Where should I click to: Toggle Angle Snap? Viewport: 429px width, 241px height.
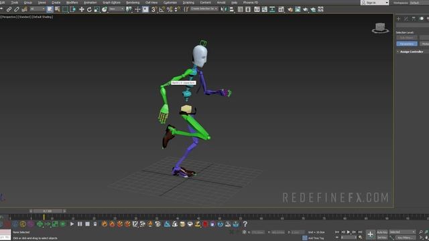coord(162,9)
